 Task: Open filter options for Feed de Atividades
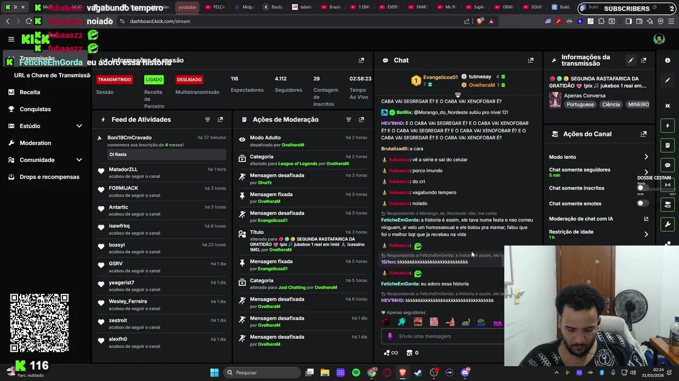click(207, 120)
